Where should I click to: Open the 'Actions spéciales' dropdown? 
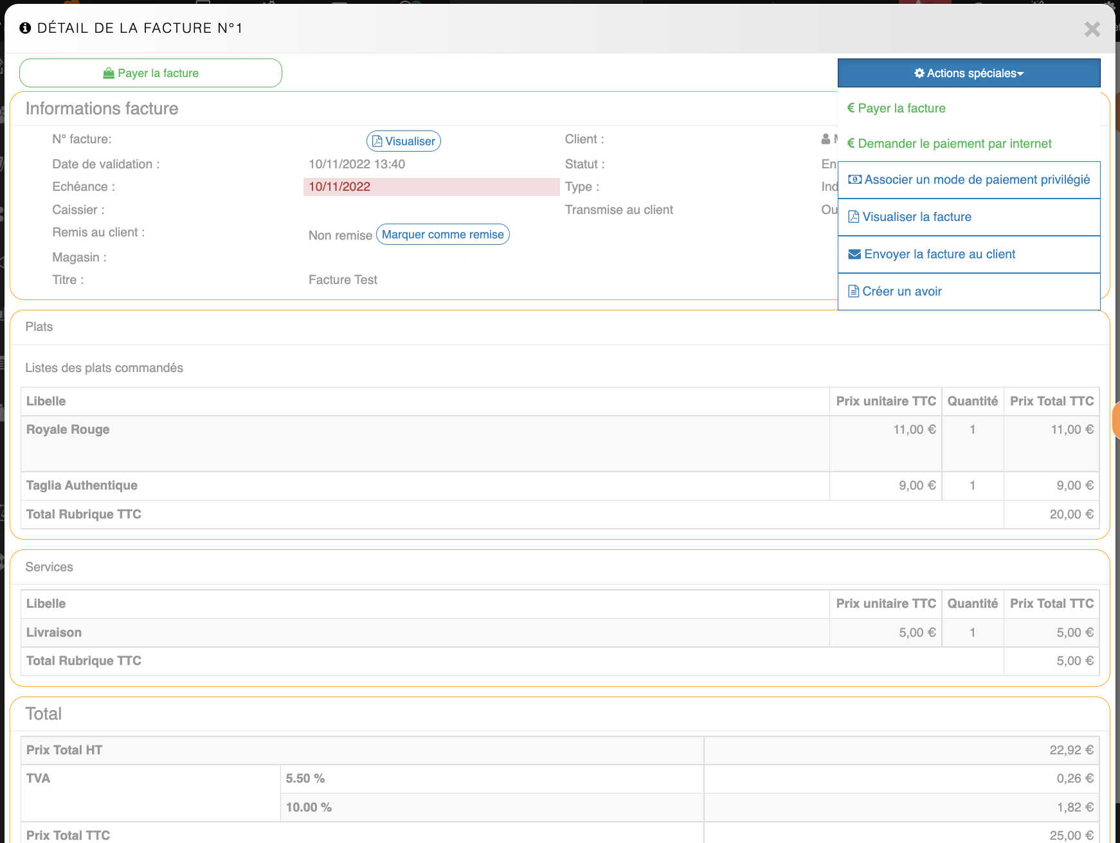pos(968,73)
